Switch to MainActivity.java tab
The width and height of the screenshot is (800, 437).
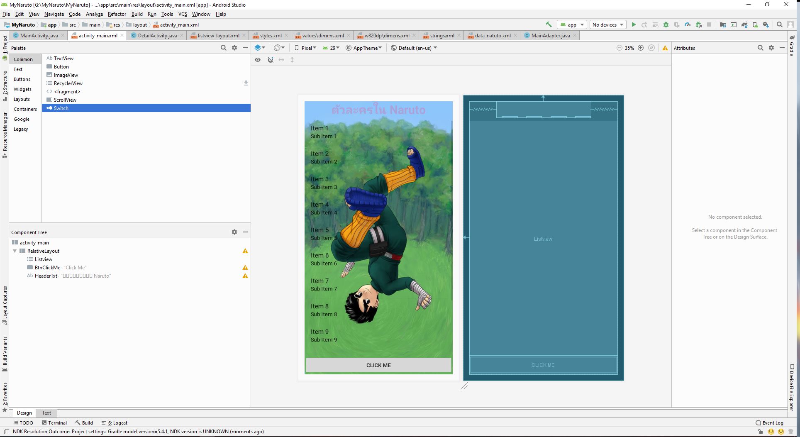click(39, 35)
